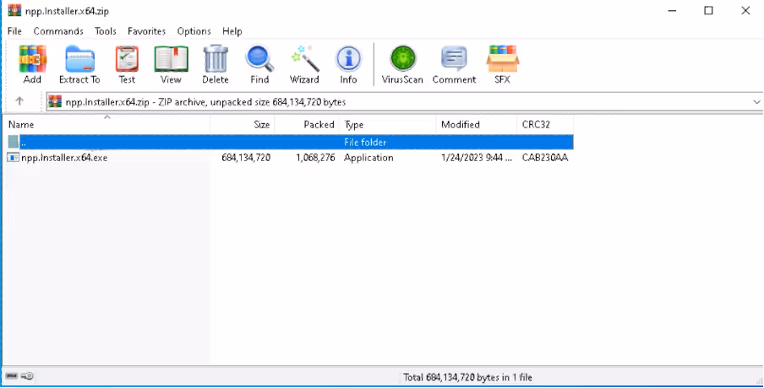Screen dimensions: 764x388
Task: Click the status bar total bytes text
Action: pos(467,377)
